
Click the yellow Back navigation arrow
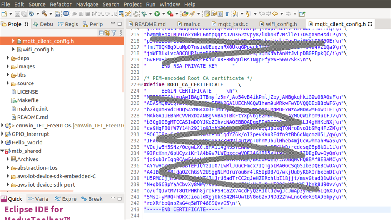click(x=275, y=14)
